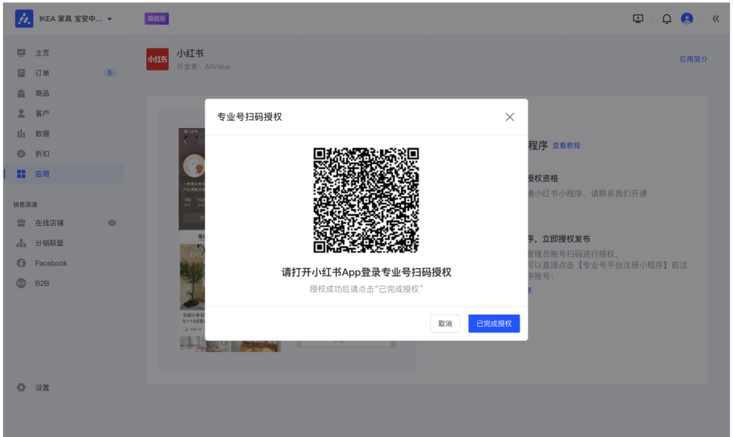Screen dimensions: 733x437
Task: Close the 专业号扫码授权 dialog with X
Action: click(510, 117)
